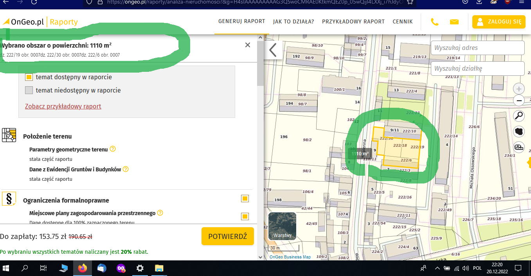Zoom out the map with minus button
The image size is (531, 276).
[519, 101]
